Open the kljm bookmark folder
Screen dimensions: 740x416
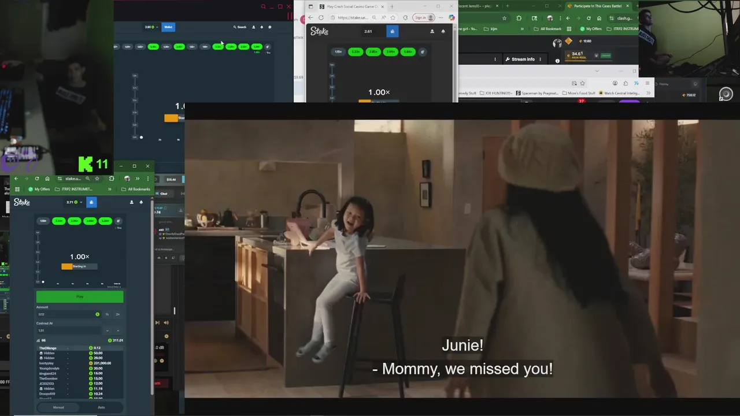(490, 28)
